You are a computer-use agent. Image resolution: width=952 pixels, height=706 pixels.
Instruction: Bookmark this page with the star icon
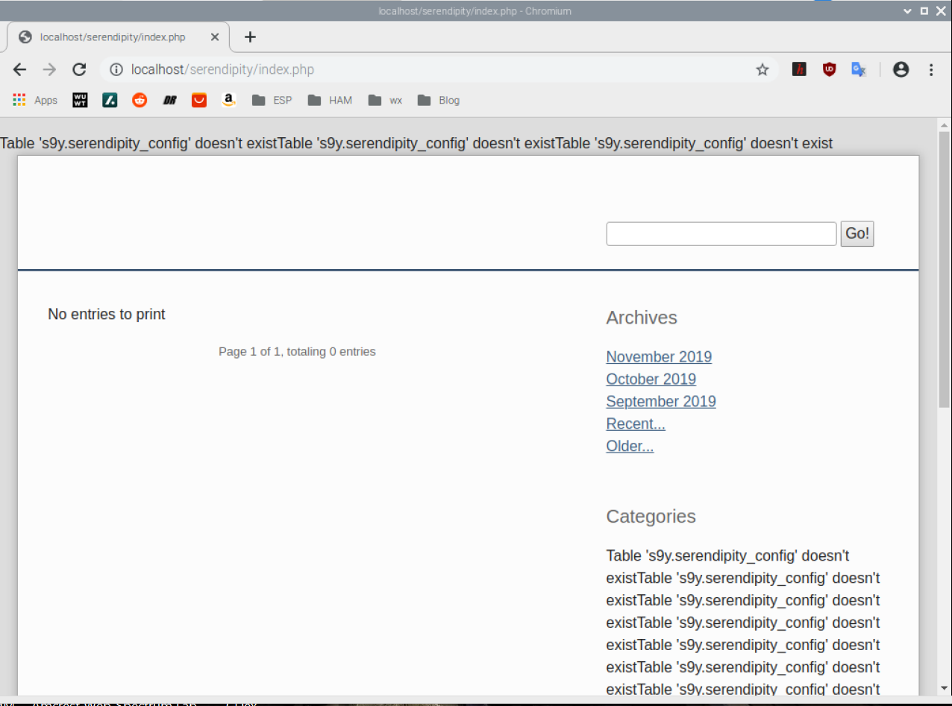[762, 69]
